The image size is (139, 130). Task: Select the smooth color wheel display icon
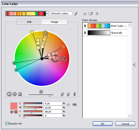click(x=9, y=94)
